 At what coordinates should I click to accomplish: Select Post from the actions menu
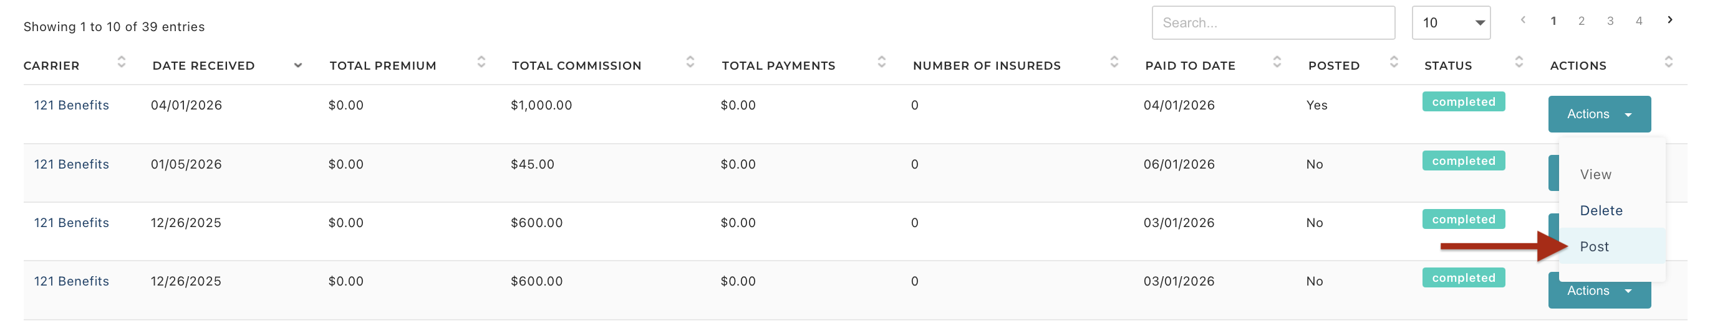[1595, 247]
